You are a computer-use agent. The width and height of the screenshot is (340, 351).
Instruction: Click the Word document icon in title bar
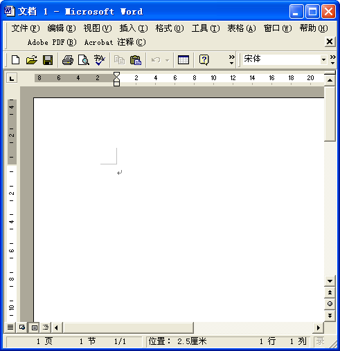[x=10, y=11]
